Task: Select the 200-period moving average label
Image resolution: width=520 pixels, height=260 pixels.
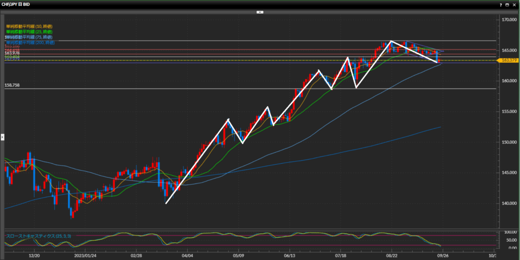Action: (30, 43)
